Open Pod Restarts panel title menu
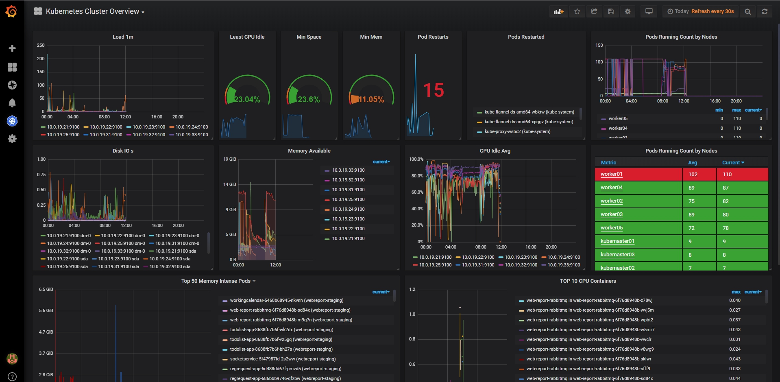This screenshot has height=382, width=780. (x=433, y=37)
